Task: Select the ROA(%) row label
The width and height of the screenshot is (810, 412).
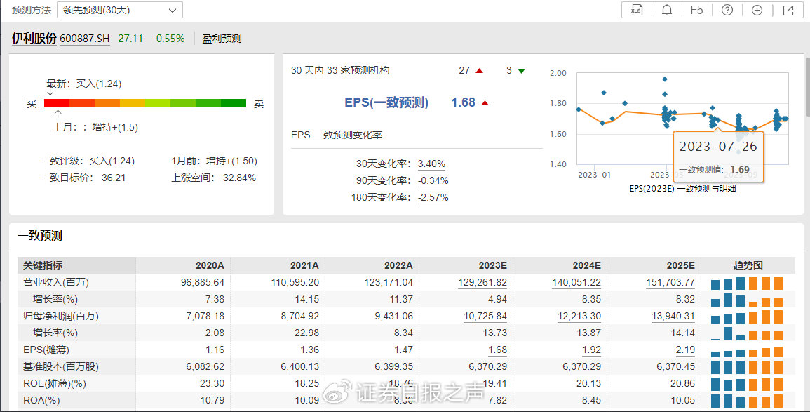Action: (41, 401)
